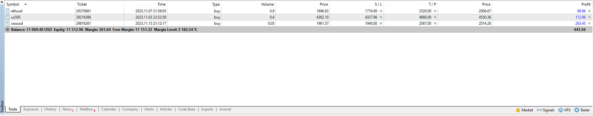
Task: Close the xauusd position using the profit X
Action: coord(589,23)
